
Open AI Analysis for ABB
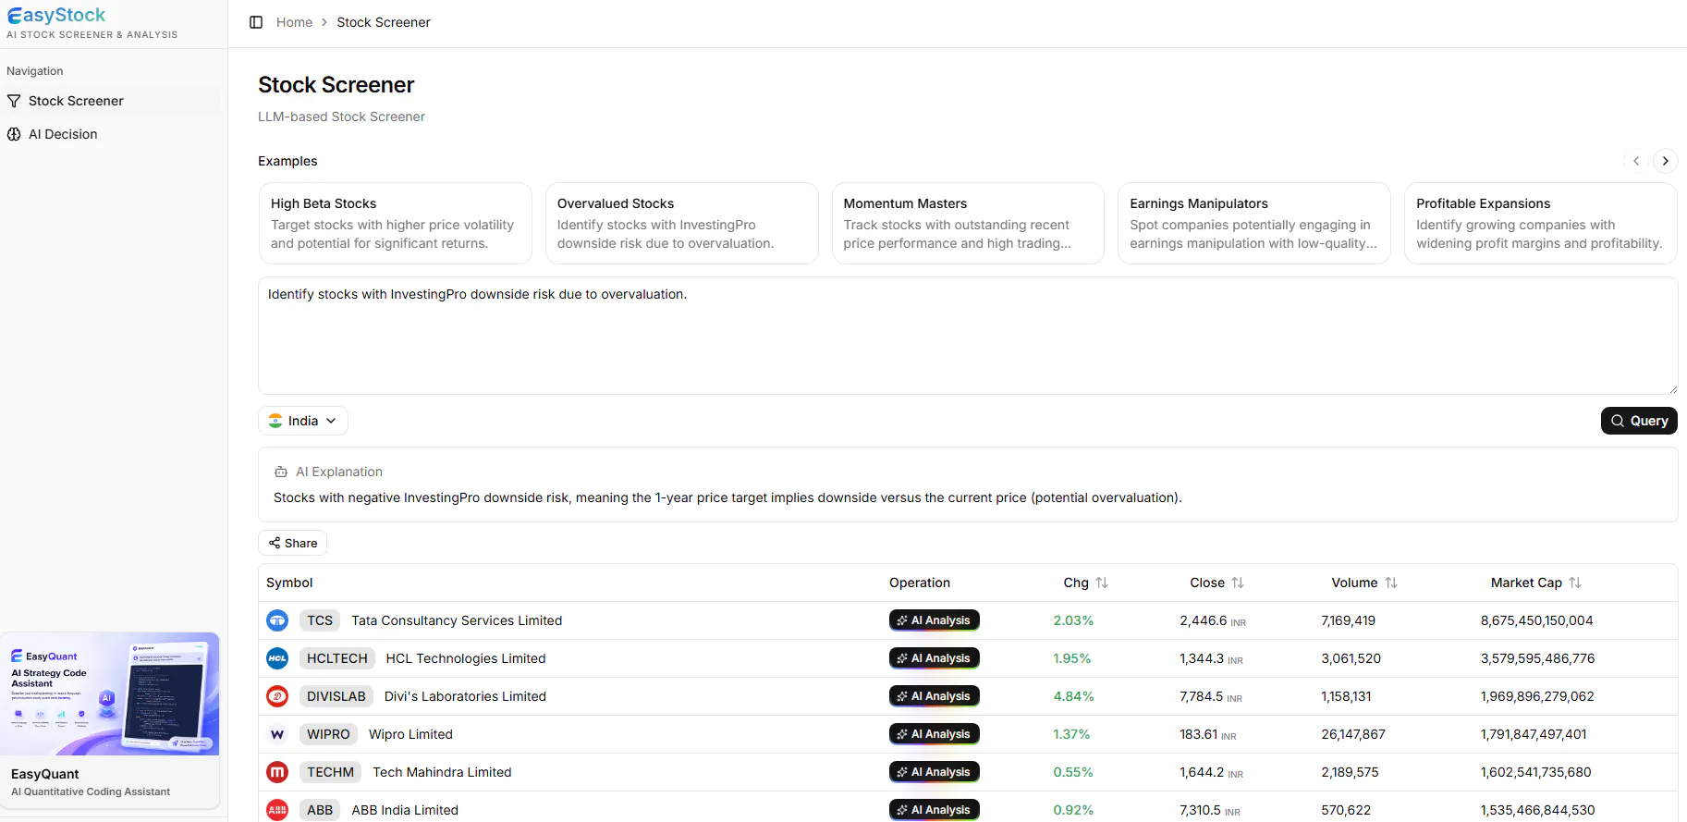click(934, 810)
